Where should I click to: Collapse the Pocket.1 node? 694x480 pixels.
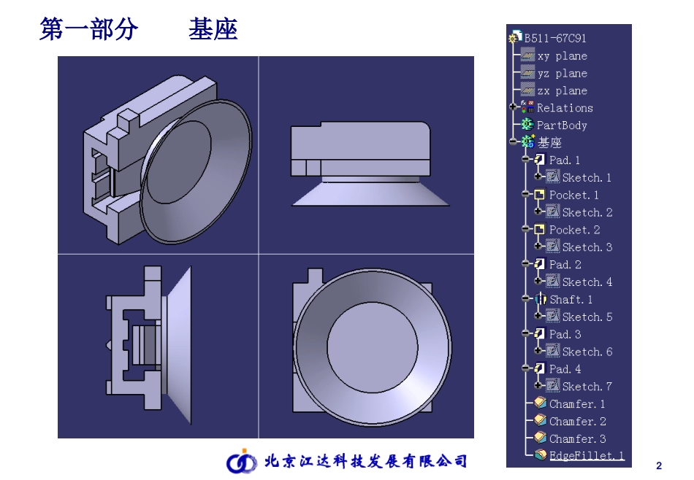pyautogui.click(x=525, y=193)
